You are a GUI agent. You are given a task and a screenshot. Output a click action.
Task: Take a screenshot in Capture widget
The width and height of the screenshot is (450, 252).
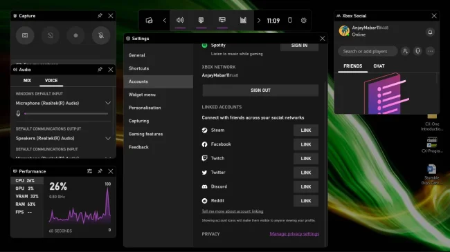pyautogui.click(x=25, y=35)
